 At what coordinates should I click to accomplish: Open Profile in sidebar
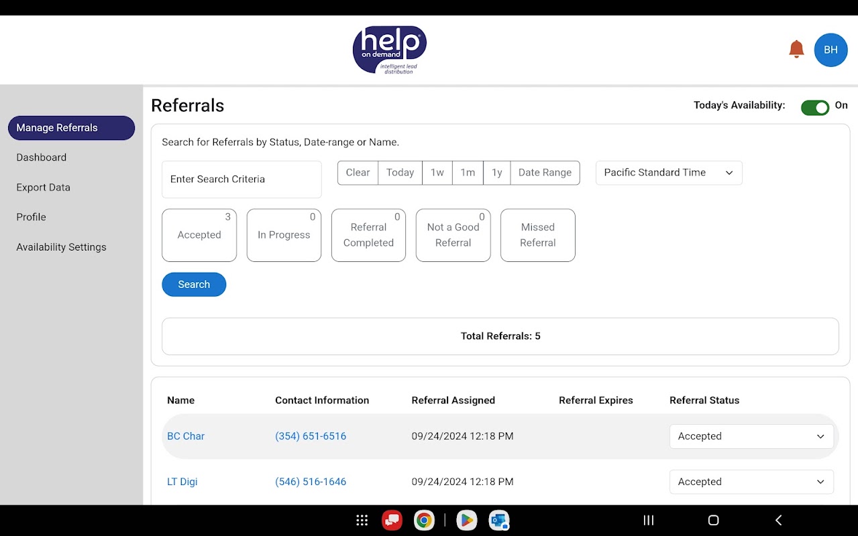pyautogui.click(x=32, y=217)
